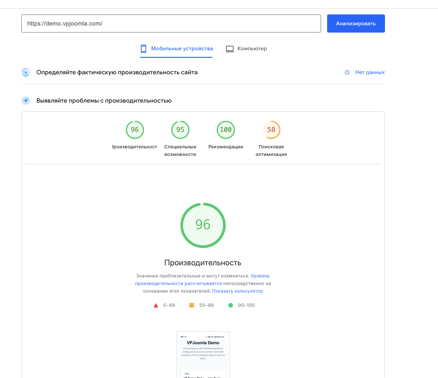Click the 50–89 legend text
The width and height of the screenshot is (438, 378).
(x=206, y=305)
